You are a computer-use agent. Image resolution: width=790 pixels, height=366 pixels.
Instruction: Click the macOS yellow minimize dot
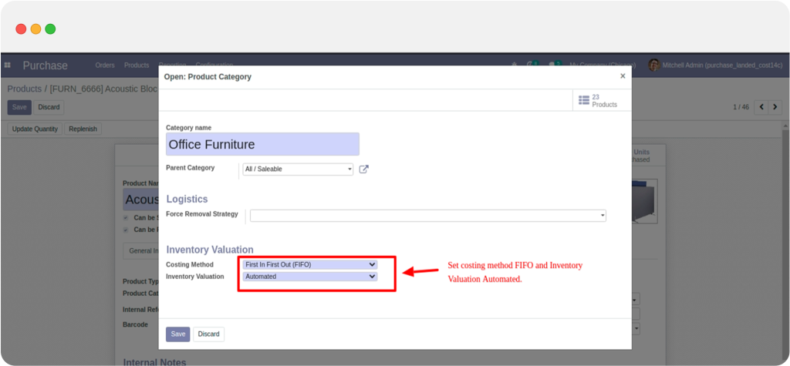pos(35,29)
